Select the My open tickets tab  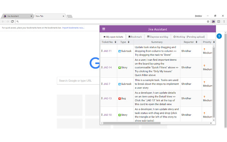click(x=113, y=37)
